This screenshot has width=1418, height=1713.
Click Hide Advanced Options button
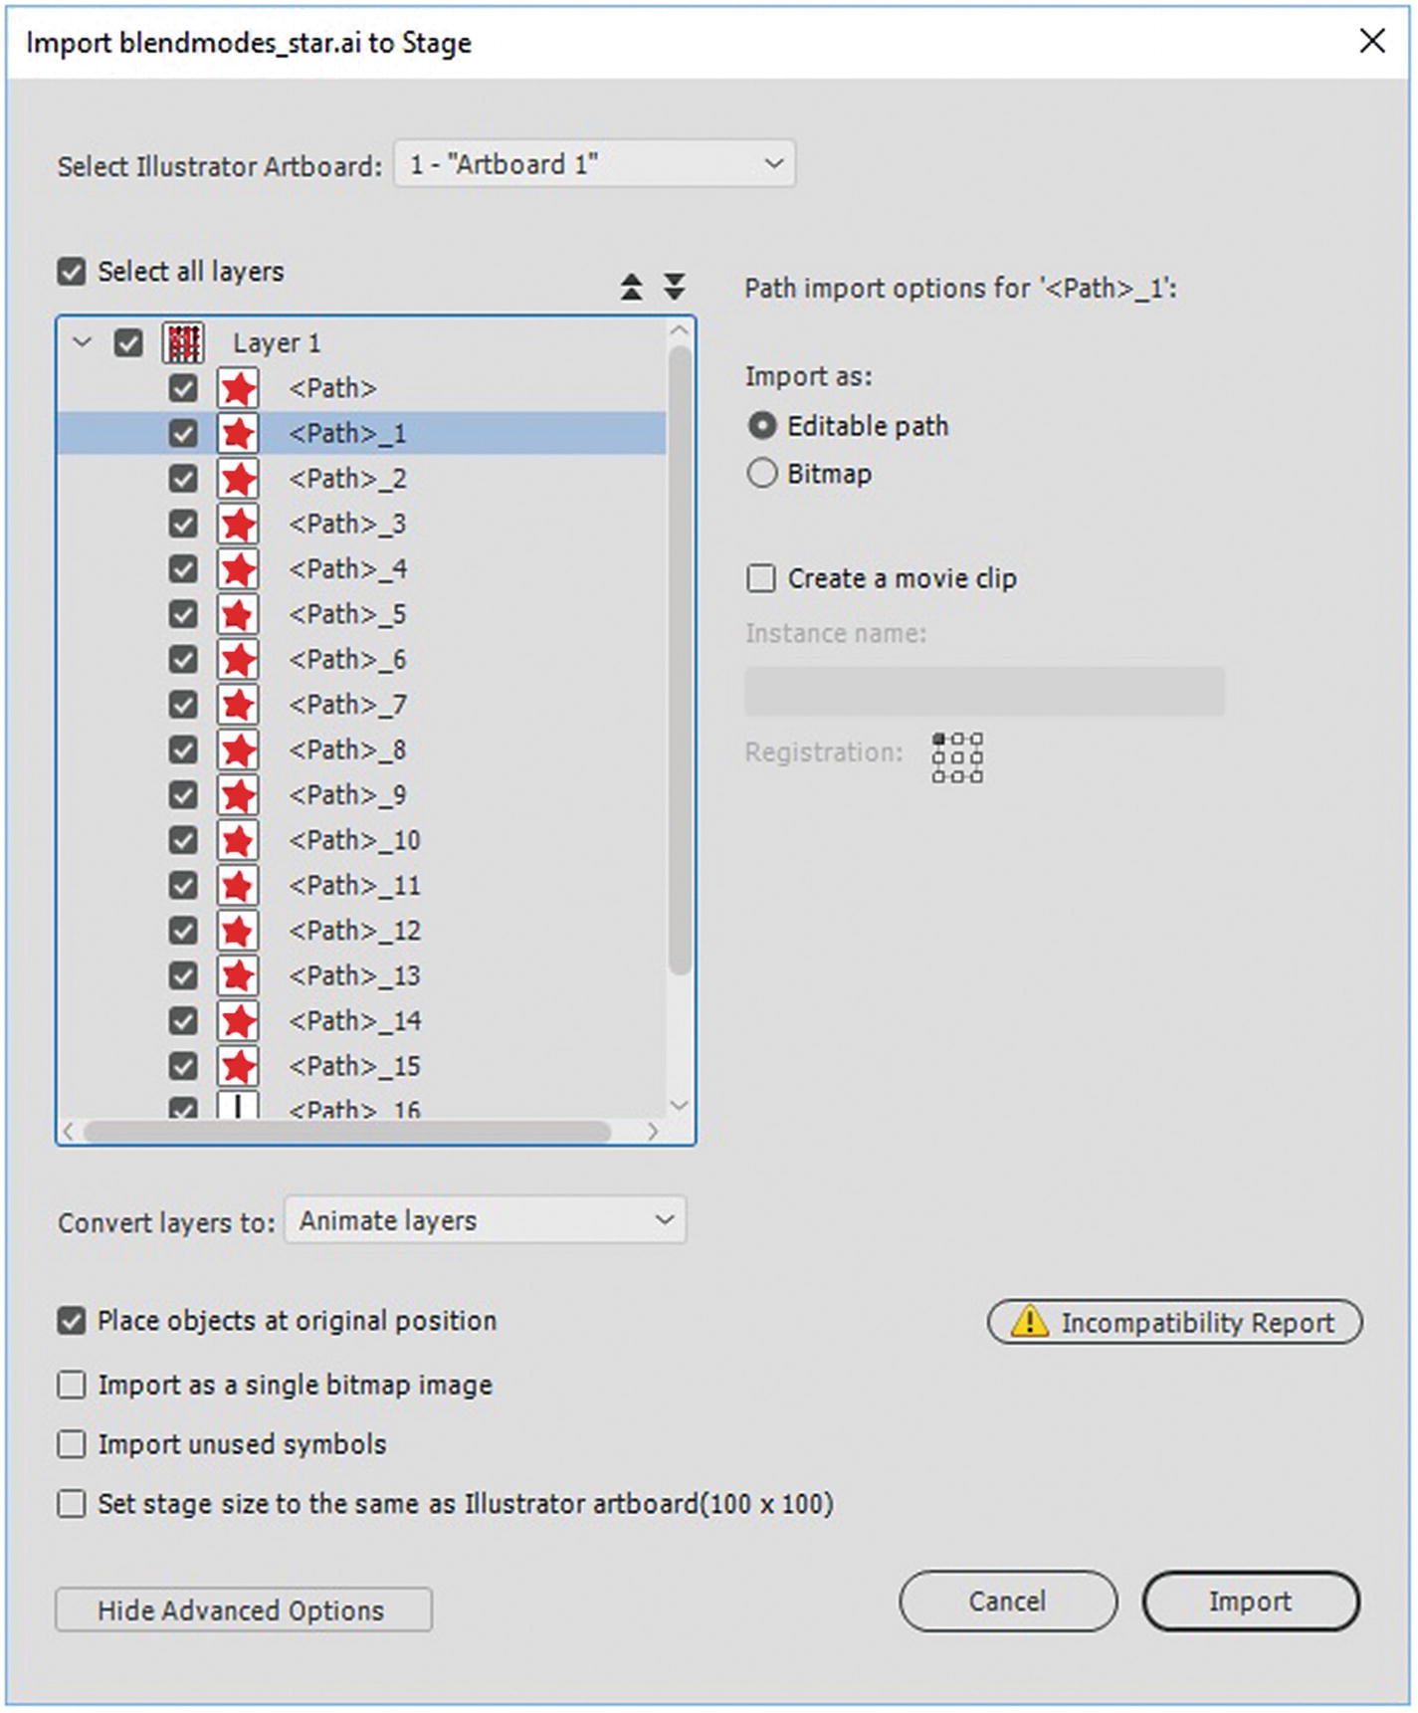click(244, 1609)
